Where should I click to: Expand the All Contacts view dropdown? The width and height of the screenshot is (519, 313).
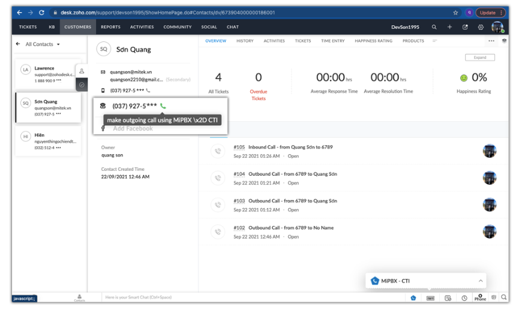click(58, 44)
